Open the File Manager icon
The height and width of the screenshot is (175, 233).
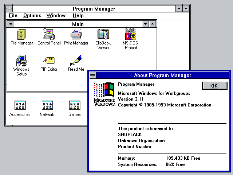click(21, 37)
